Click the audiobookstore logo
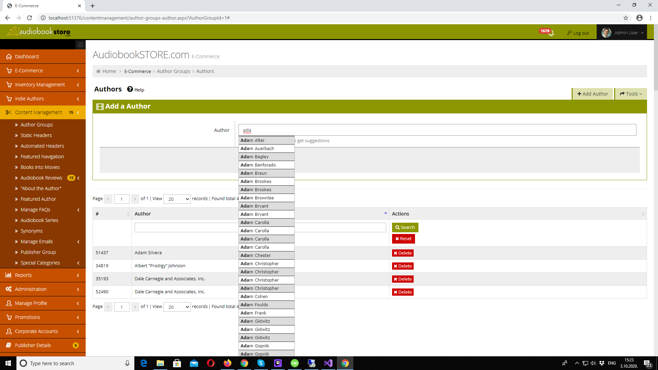Screen dimensions: 658x370 (x=39, y=32)
